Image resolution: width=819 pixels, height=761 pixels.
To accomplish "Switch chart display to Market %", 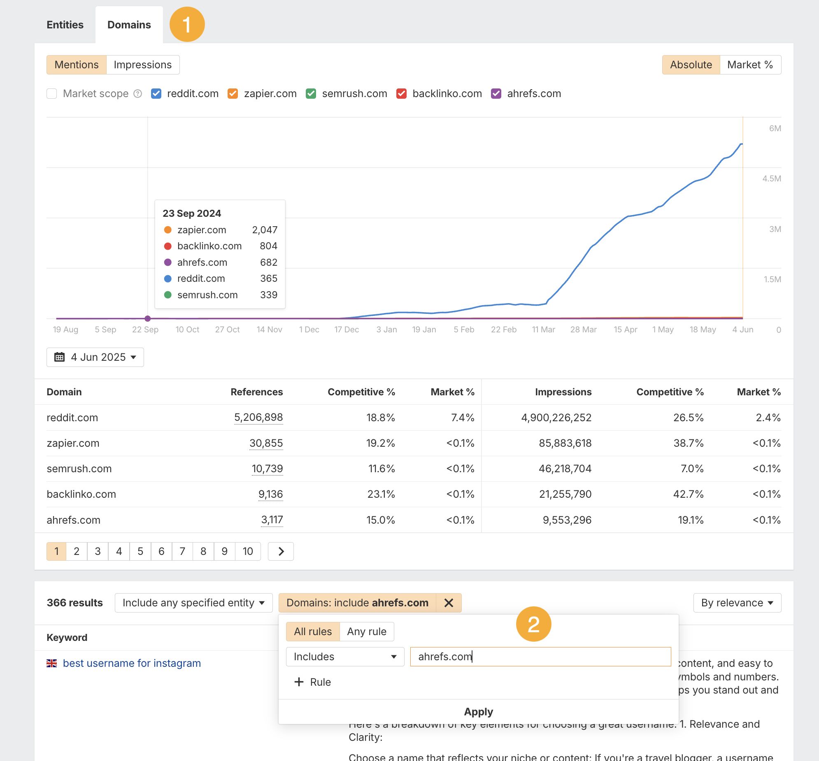I will 750,64.
